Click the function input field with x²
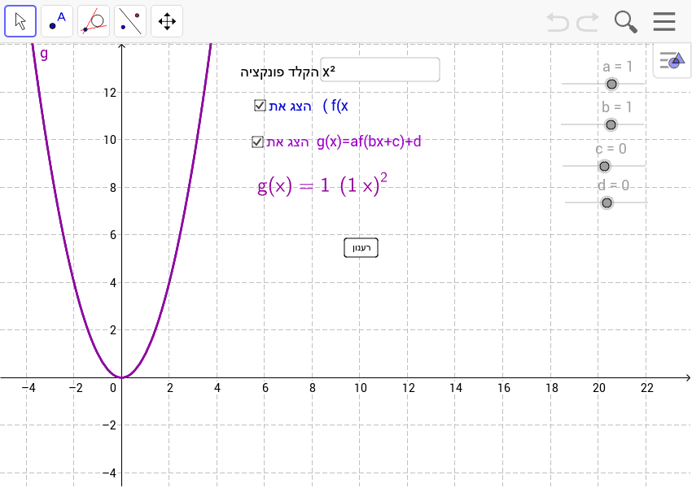Viewport: 692px width, 488px height. (380, 70)
